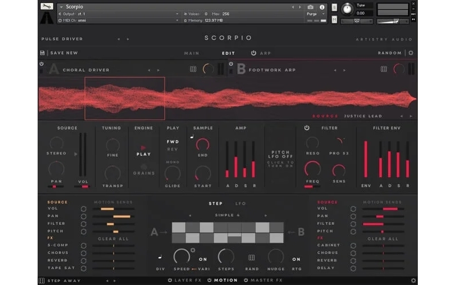The width and height of the screenshot is (456, 285).
Task: Click the play arrow next to STEREO
Action: [x=76, y=154]
